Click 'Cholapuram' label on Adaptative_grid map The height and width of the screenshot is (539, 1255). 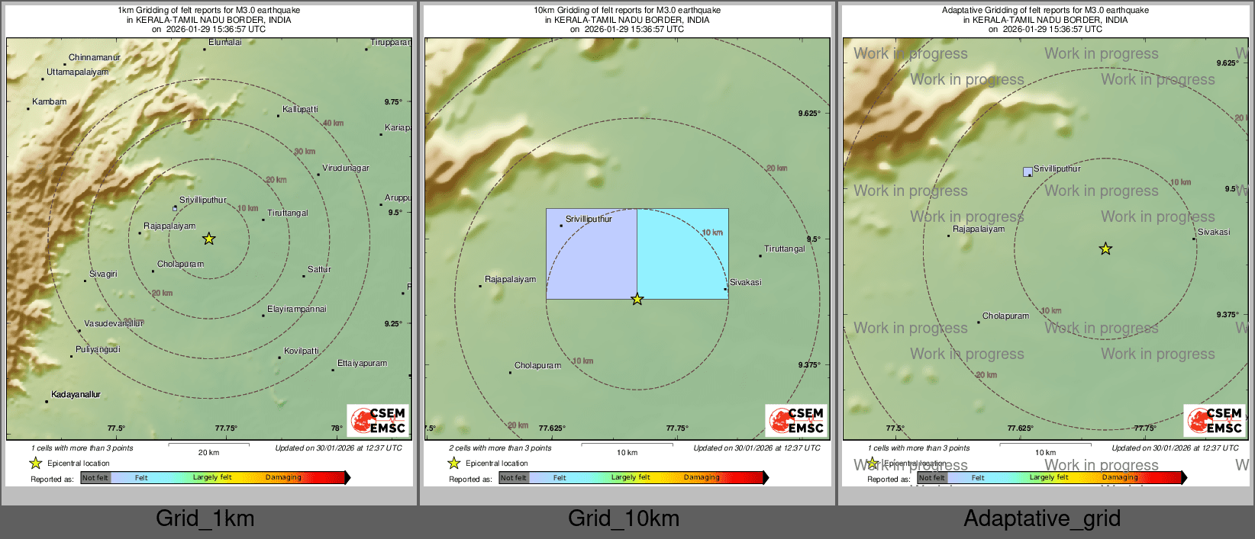(1006, 316)
